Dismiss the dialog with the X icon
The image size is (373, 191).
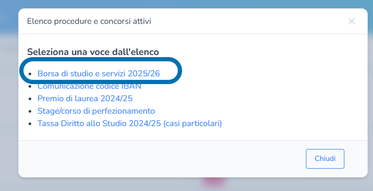coord(351,21)
